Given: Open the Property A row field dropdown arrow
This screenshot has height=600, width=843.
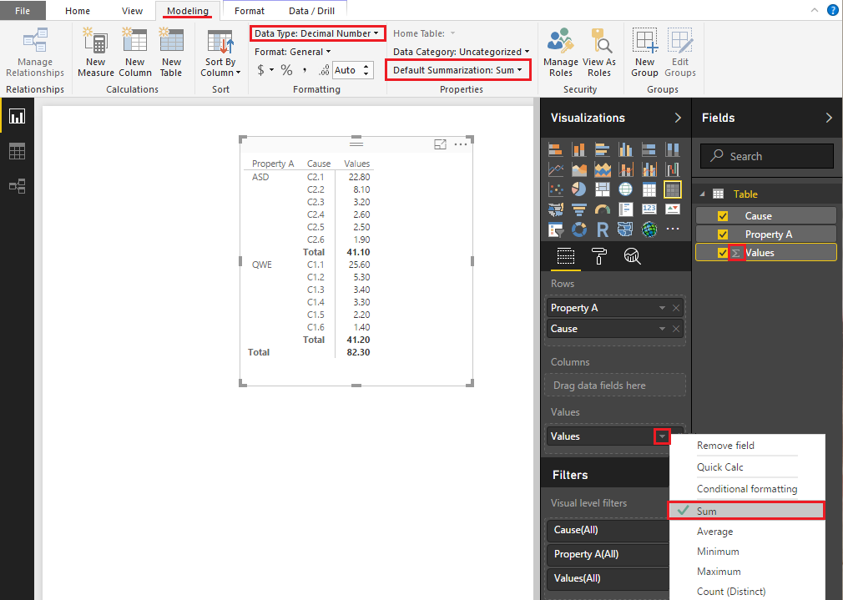Looking at the screenshot, I should click(662, 308).
